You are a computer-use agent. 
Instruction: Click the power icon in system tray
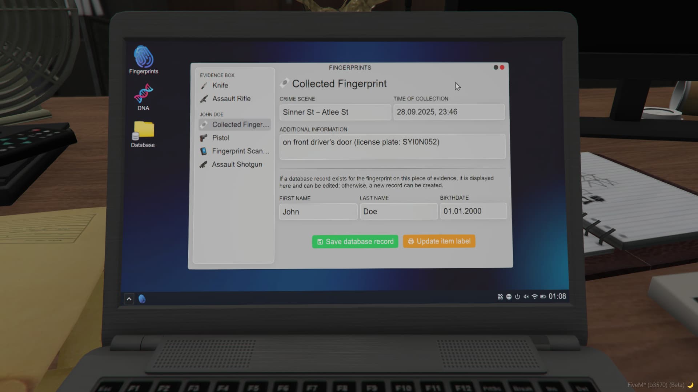pyautogui.click(x=517, y=297)
